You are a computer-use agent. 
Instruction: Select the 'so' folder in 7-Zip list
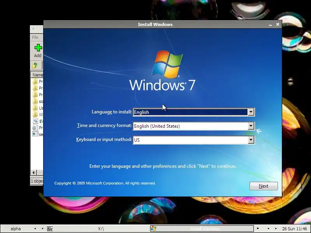click(38, 101)
